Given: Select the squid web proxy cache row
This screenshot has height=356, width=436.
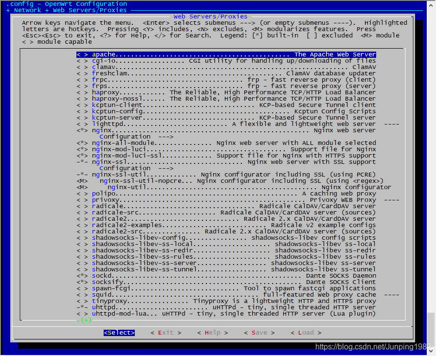Looking at the screenshot, I should [238, 295].
